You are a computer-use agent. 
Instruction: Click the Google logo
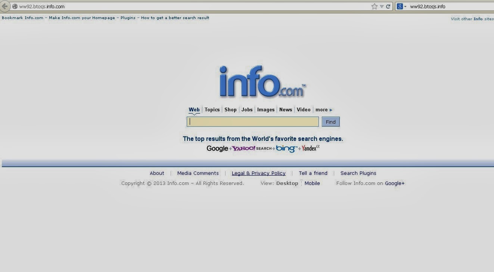[x=217, y=148]
